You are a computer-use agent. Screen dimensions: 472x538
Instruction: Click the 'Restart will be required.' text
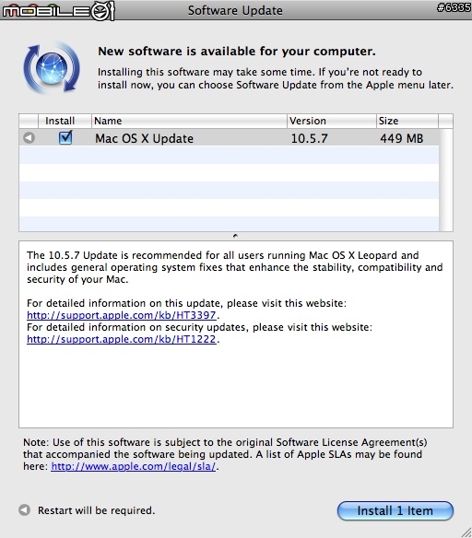click(x=97, y=510)
